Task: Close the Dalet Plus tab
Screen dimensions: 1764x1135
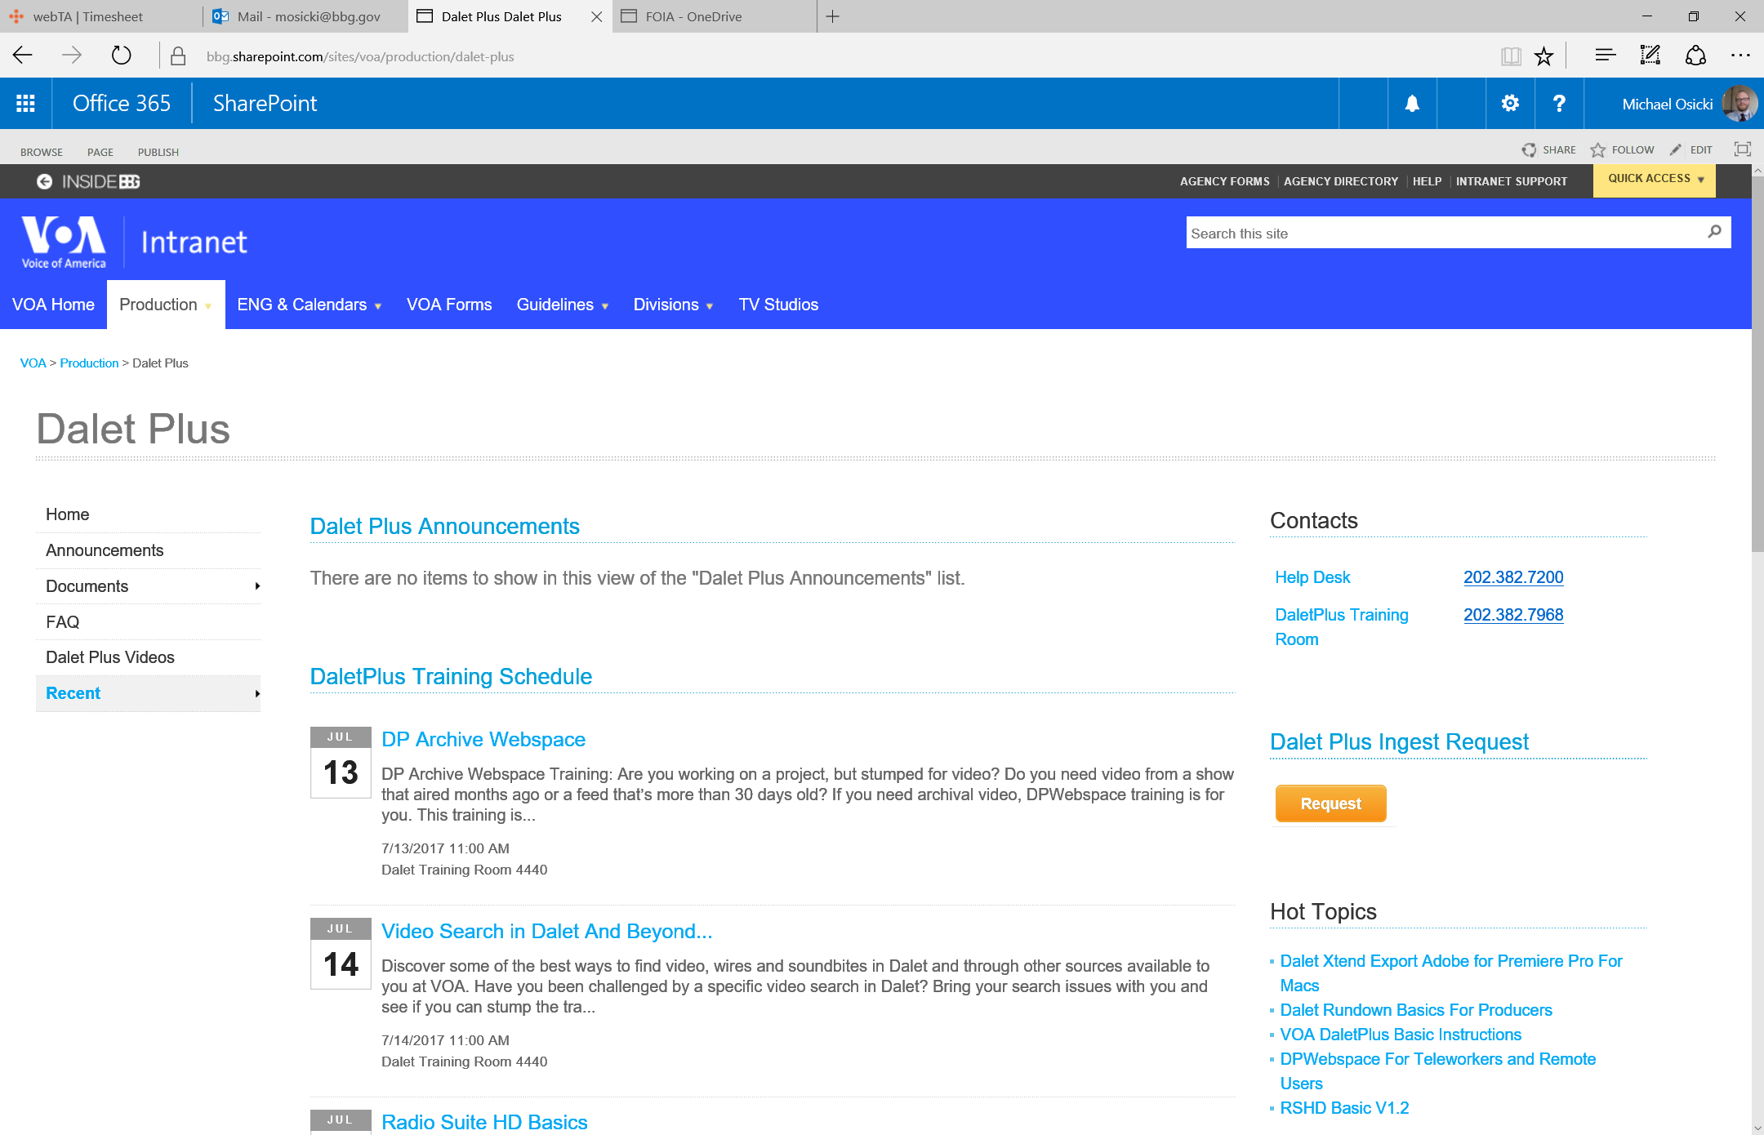Action: click(x=597, y=16)
